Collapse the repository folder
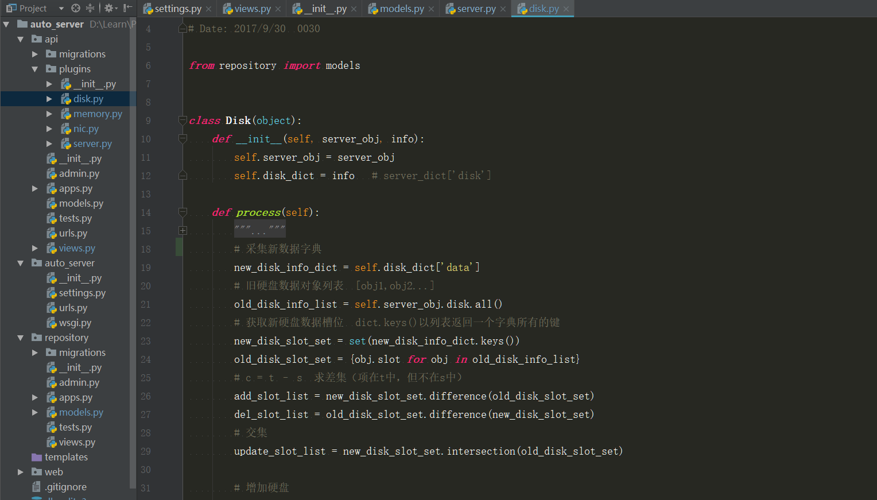877x500 pixels. (21, 338)
